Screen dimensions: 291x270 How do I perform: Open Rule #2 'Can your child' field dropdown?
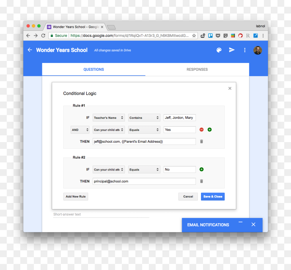tap(109, 170)
